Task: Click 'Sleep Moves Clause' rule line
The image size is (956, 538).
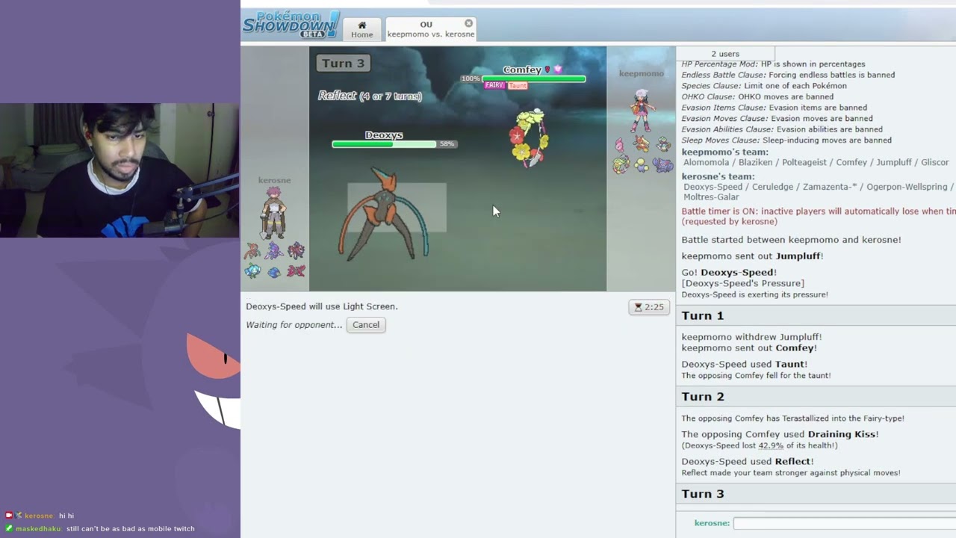Action: (786, 140)
